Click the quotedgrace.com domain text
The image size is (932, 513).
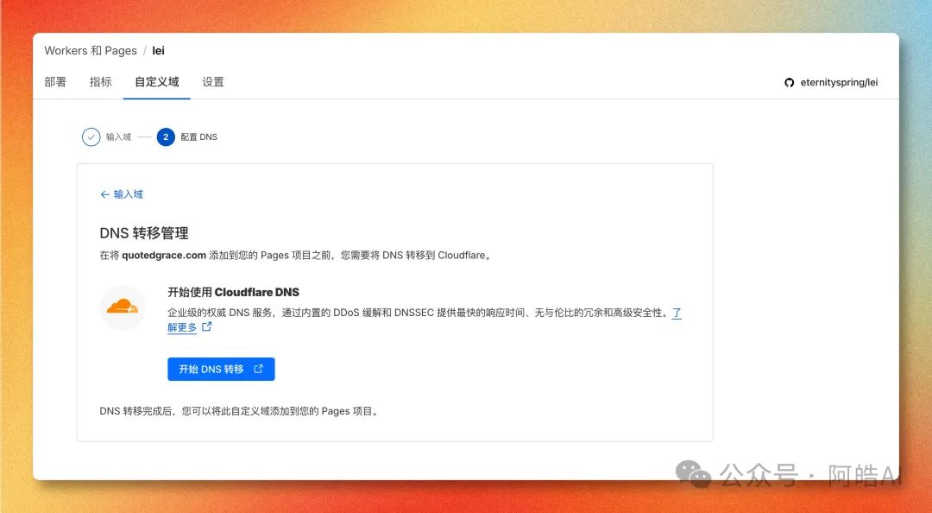tap(164, 256)
